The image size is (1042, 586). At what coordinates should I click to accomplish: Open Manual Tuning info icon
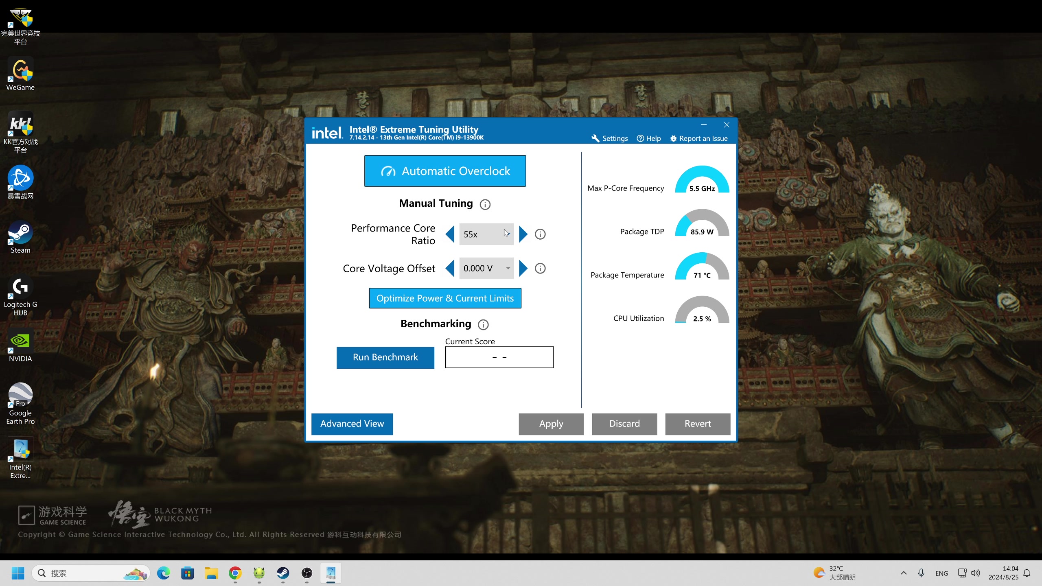[x=485, y=204]
